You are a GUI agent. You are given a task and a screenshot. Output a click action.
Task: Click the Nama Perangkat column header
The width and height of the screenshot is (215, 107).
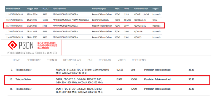coord(99,9)
